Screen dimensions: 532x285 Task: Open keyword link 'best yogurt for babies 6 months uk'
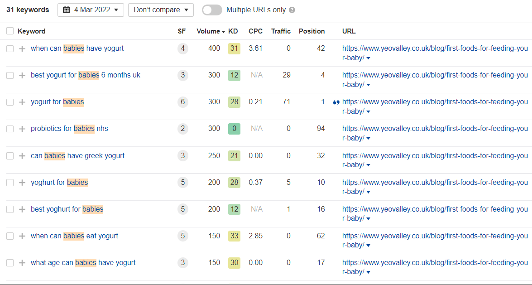click(86, 75)
